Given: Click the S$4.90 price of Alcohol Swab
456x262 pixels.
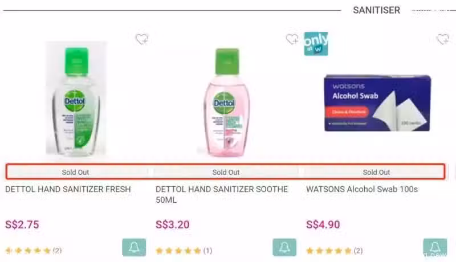Looking at the screenshot, I should (x=323, y=224).
